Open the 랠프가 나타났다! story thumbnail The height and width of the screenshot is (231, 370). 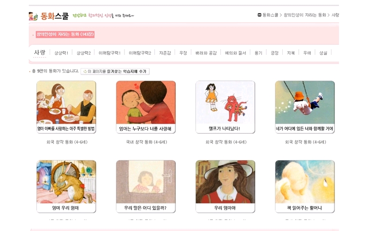tap(226, 107)
